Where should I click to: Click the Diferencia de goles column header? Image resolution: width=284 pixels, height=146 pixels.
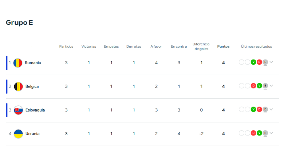[201, 46]
